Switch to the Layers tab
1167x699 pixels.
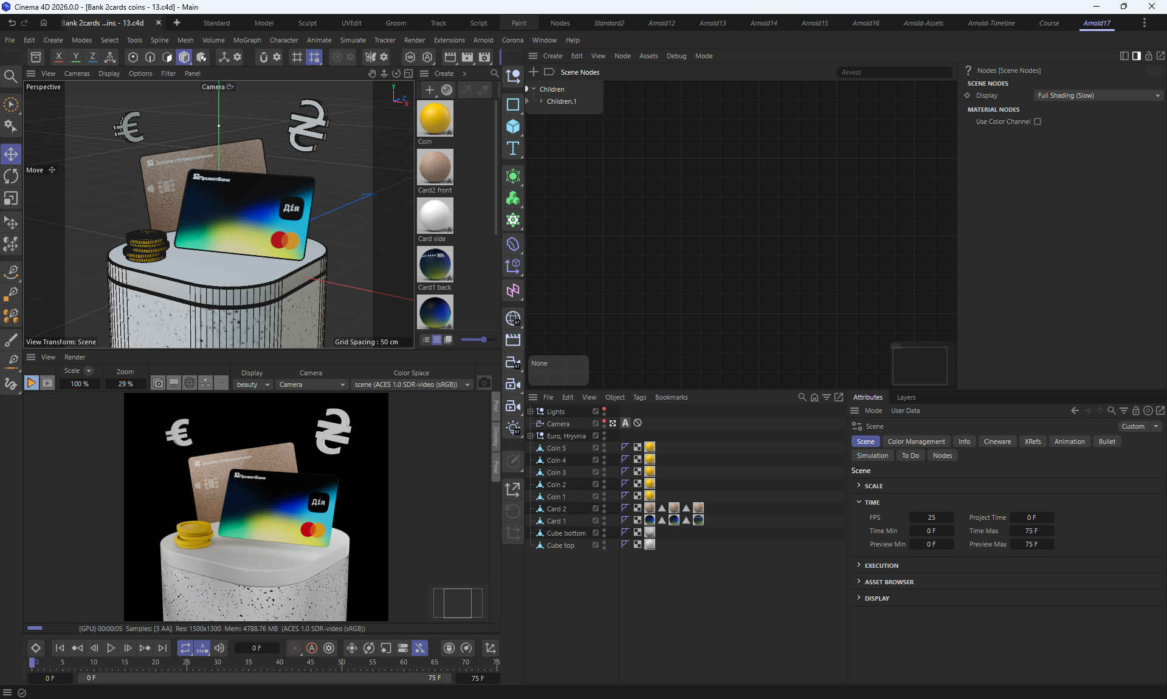coord(906,397)
